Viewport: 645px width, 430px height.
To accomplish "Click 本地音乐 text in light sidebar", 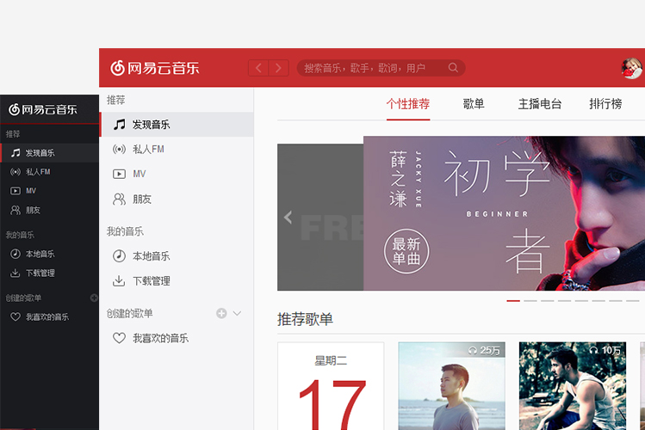I will 151,256.
